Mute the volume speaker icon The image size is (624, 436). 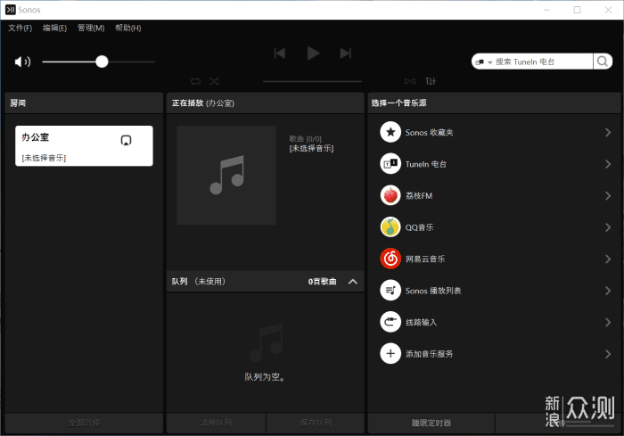pos(22,62)
